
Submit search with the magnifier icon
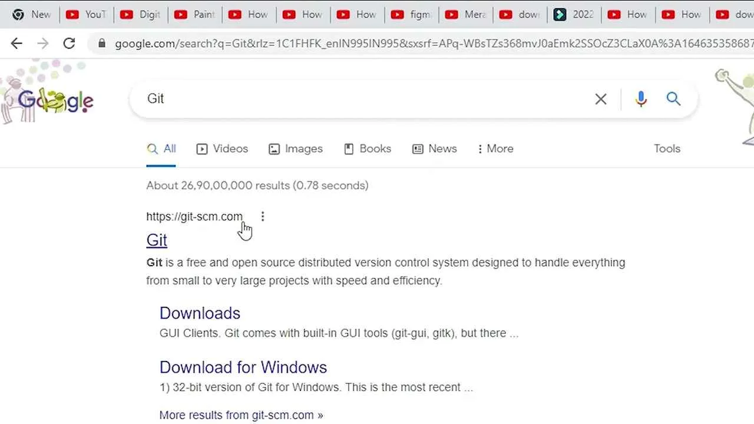click(x=673, y=99)
